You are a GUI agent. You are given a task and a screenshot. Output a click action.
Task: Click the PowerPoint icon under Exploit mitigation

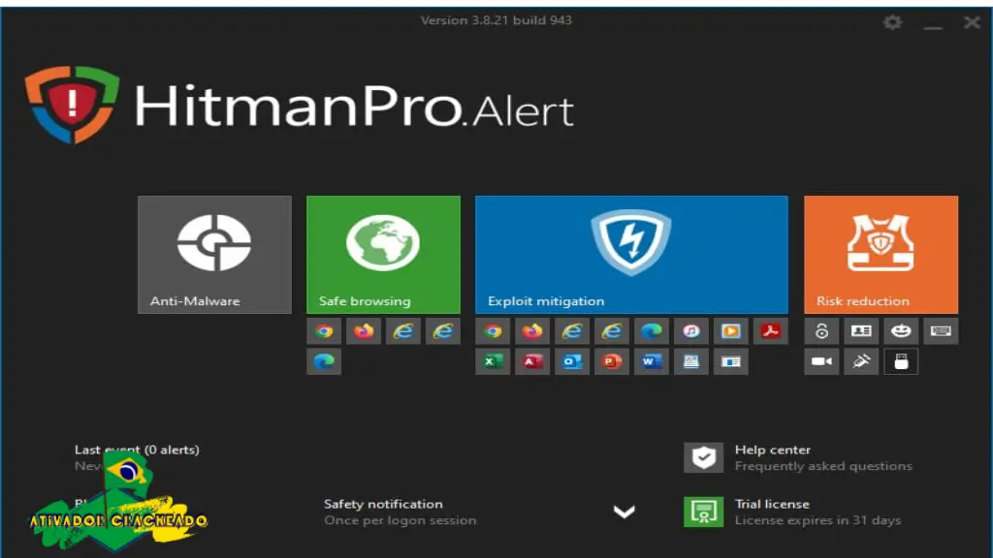coord(612,362)
